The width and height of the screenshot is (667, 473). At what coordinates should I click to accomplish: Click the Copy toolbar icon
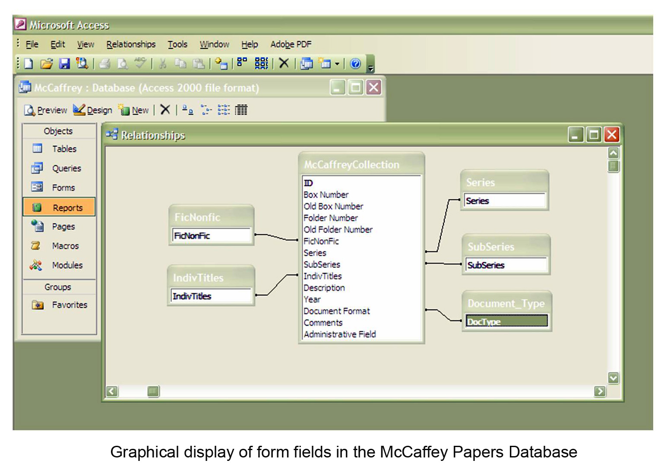click(x=180, y=63)
